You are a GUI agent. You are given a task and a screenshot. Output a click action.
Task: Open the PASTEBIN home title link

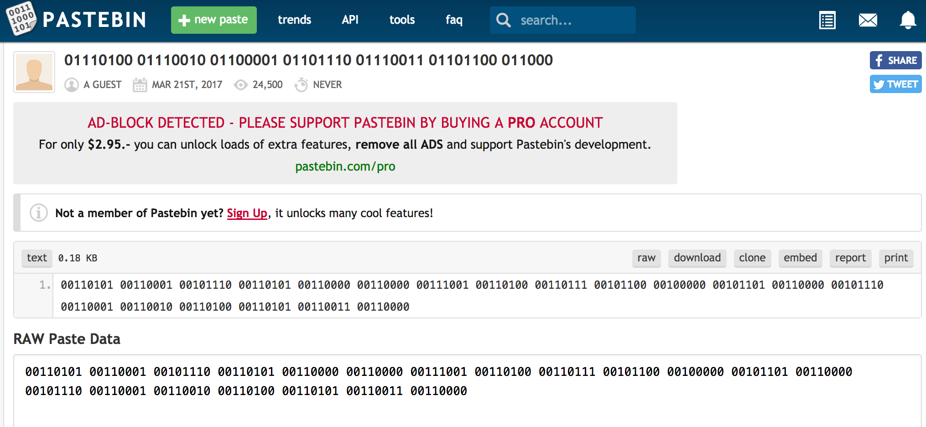(x=94, y=20)
